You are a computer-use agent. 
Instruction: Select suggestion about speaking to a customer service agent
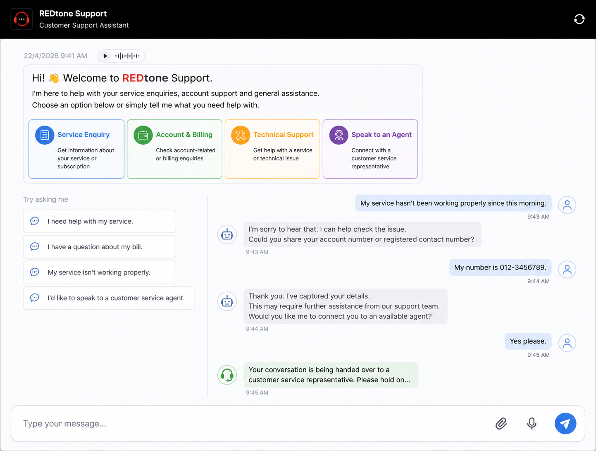[109, 298]
